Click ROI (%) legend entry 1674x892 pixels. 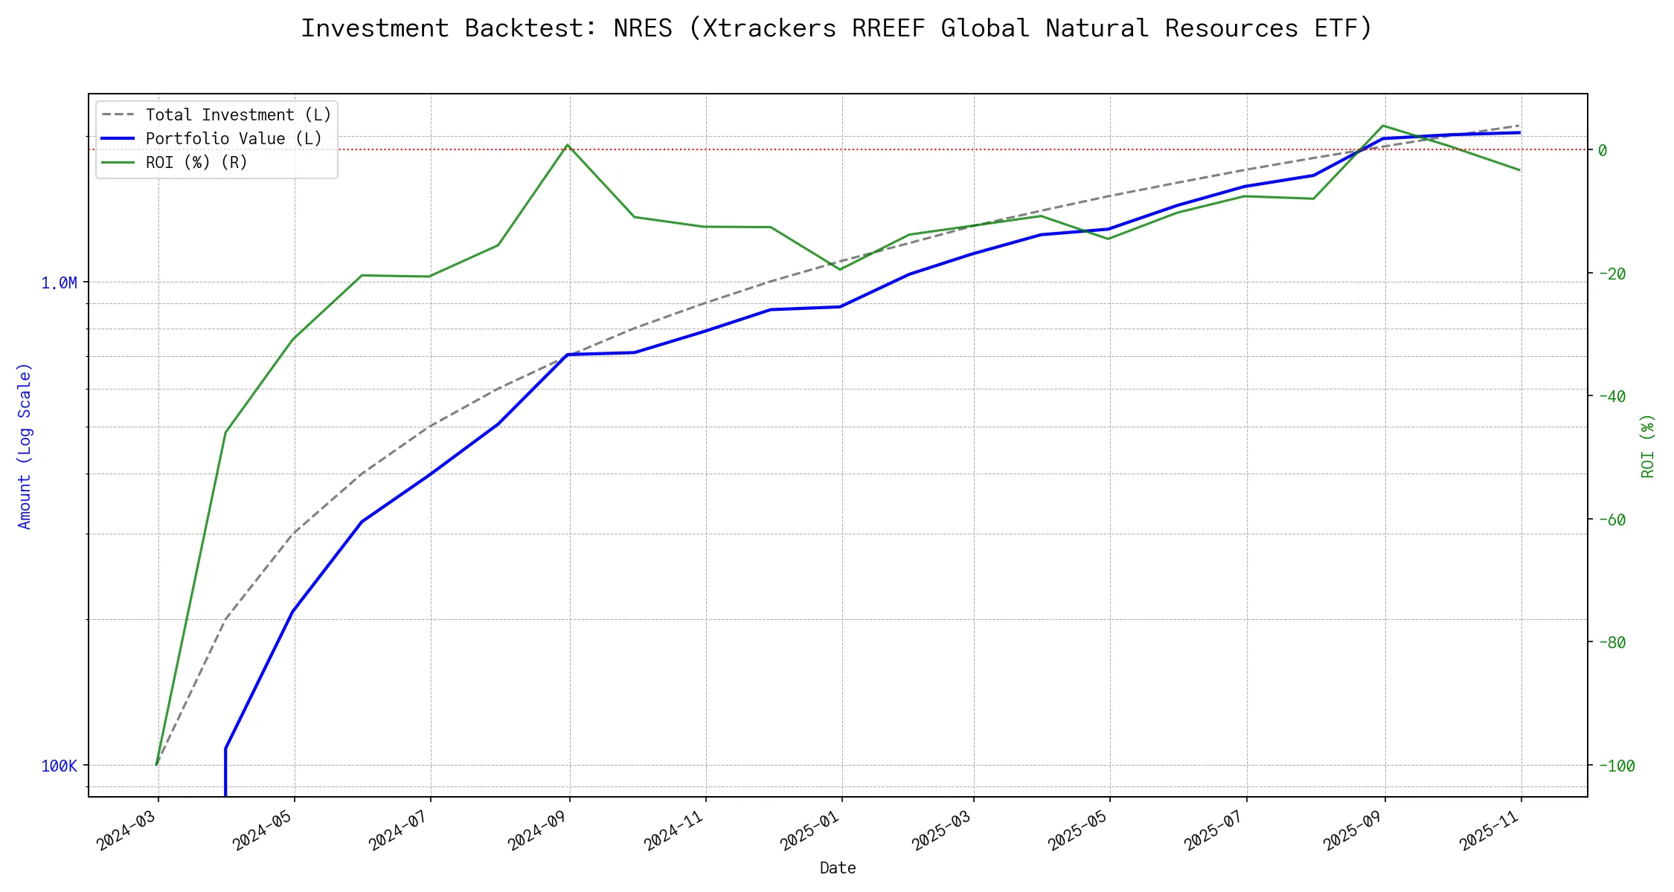coord(196,163)
